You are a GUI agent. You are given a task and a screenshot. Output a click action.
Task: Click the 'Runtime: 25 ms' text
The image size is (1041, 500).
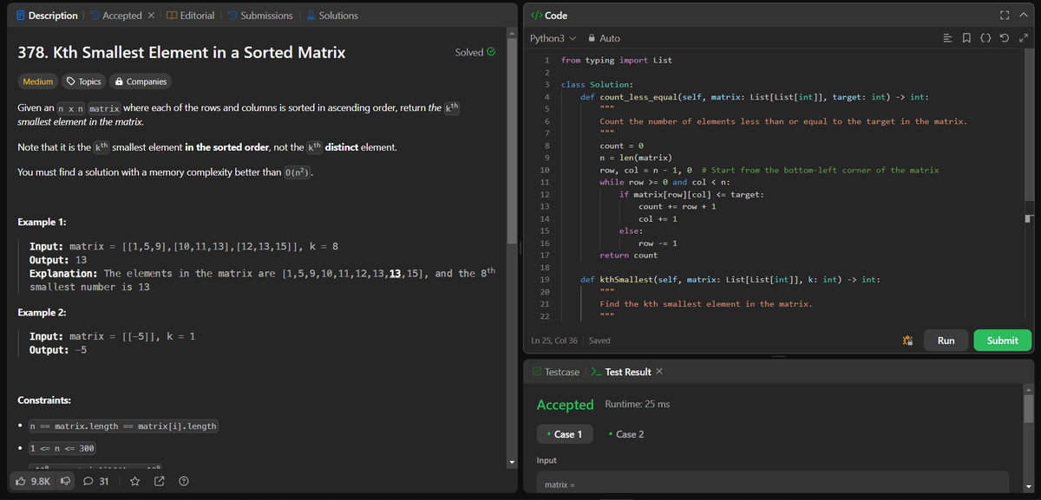click(637, 405)
